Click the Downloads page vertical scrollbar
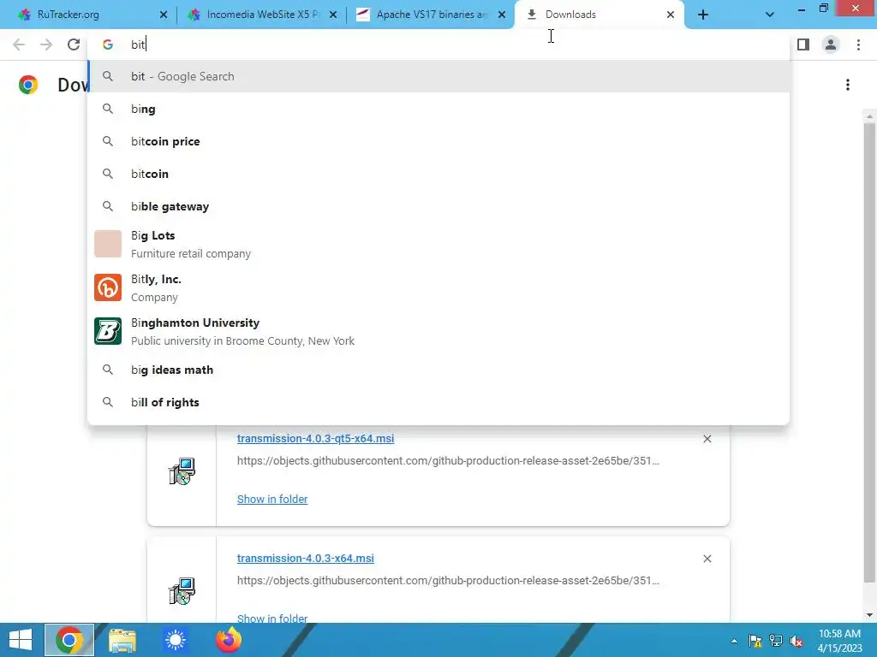This screenshot has width=877, height=657. pos(869,352)
